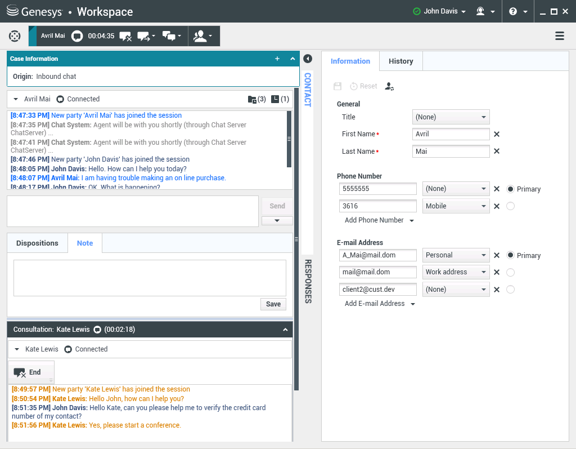Screen dimensions: 576x449
Task: Open the Help question mark icon
Action: pos(513,11)
